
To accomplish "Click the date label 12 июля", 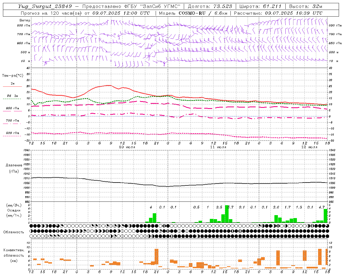I will click(x=309, y=147).
